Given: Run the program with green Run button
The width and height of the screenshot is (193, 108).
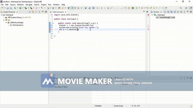Looking at the screenshot, I should 20,8.
